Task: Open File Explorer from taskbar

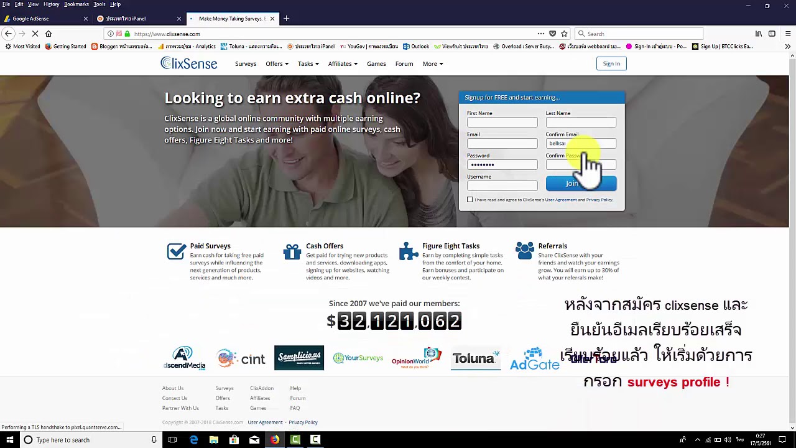Action: coord(213,440)
